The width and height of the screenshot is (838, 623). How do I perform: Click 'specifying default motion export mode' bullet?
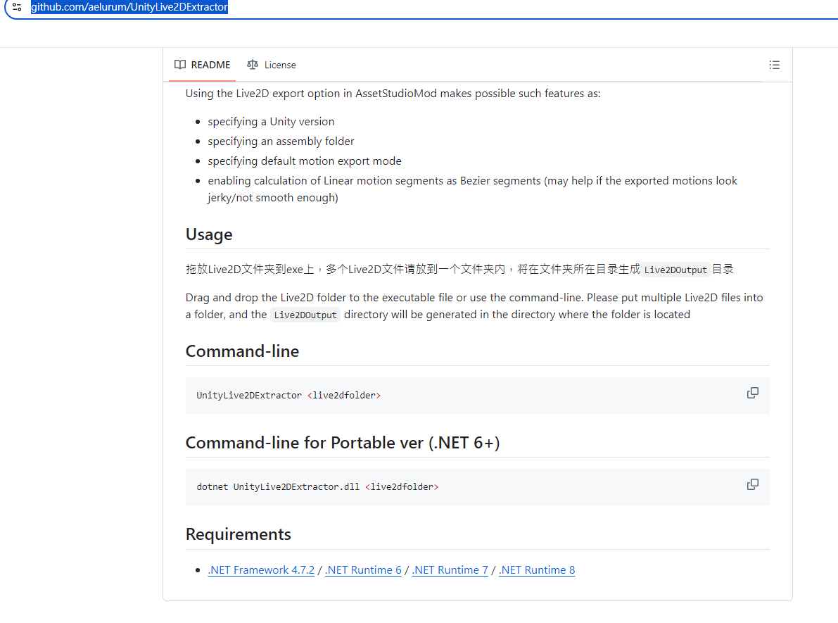click(305, 161)
